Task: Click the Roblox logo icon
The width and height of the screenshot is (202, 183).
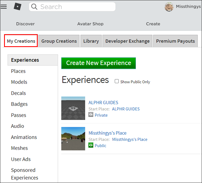Action: tap(18, 7)
